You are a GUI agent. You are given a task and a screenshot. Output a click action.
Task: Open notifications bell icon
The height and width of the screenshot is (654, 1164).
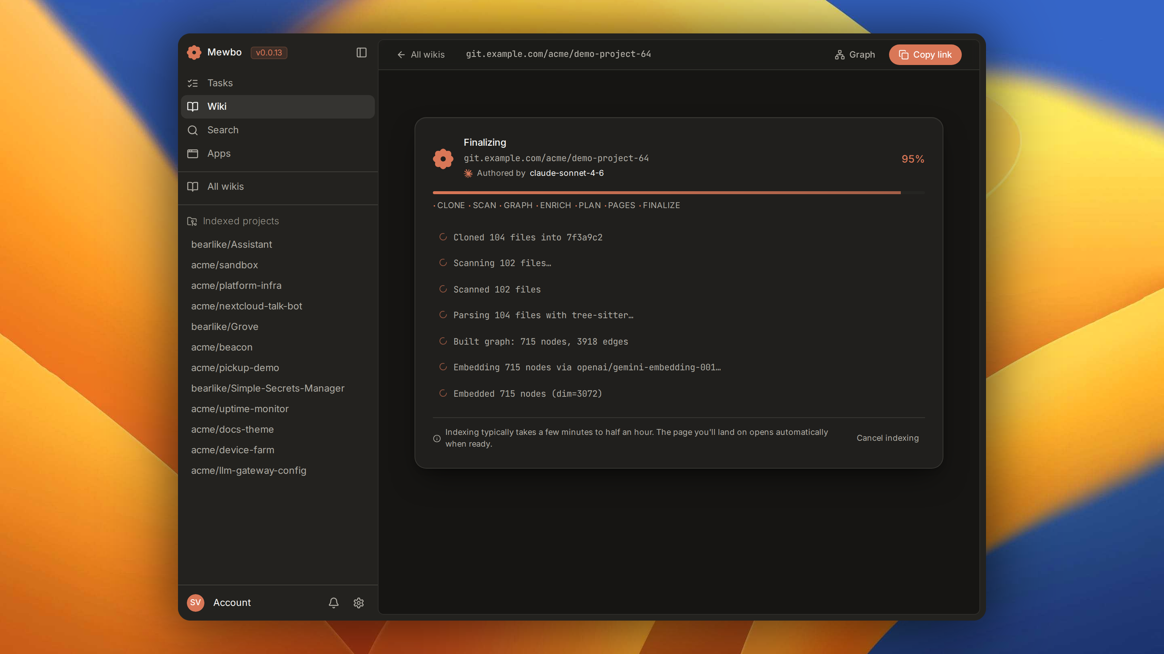pyautogui.click(x=334, y=603)
